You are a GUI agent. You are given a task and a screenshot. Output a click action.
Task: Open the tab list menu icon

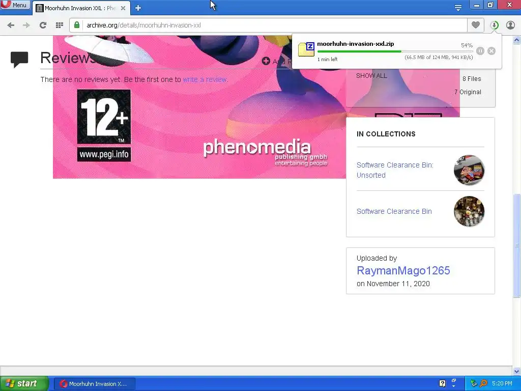pyautogui.click(x=458, y=7)
